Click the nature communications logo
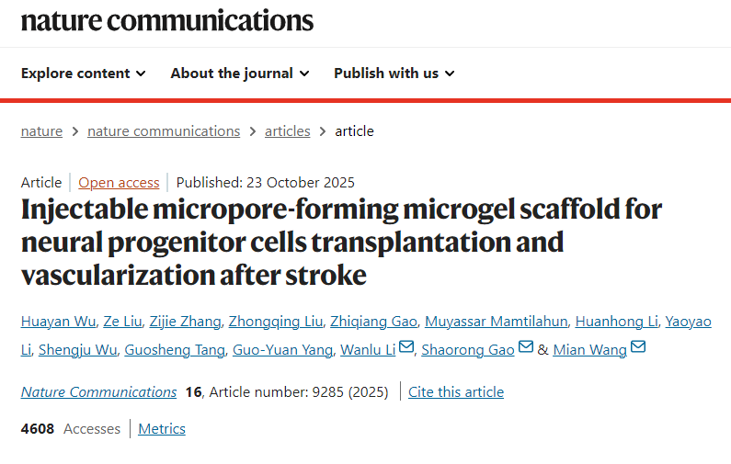 (167, 20)
